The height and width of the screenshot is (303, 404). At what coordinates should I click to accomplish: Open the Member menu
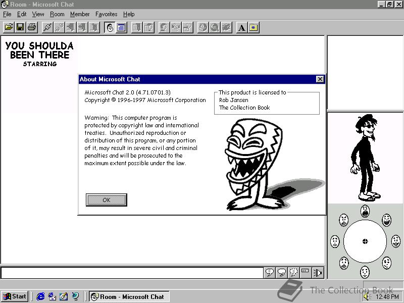[80, 14]
